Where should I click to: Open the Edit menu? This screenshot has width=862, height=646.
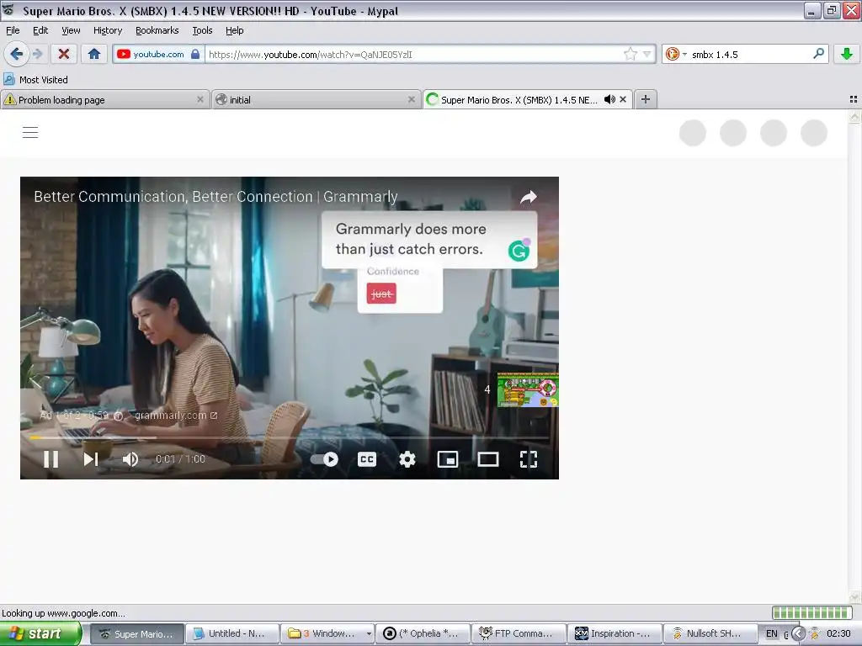(40, 30)
